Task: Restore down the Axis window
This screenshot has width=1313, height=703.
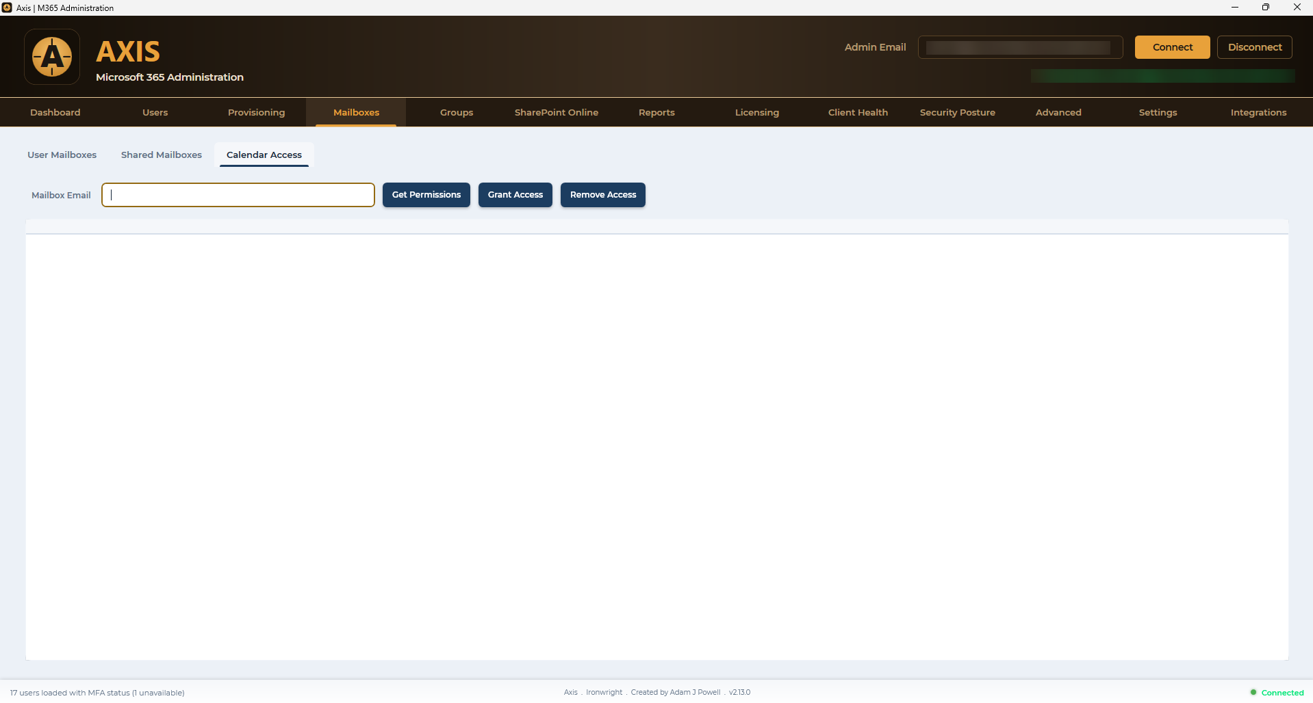Action: coord(1266,8)
